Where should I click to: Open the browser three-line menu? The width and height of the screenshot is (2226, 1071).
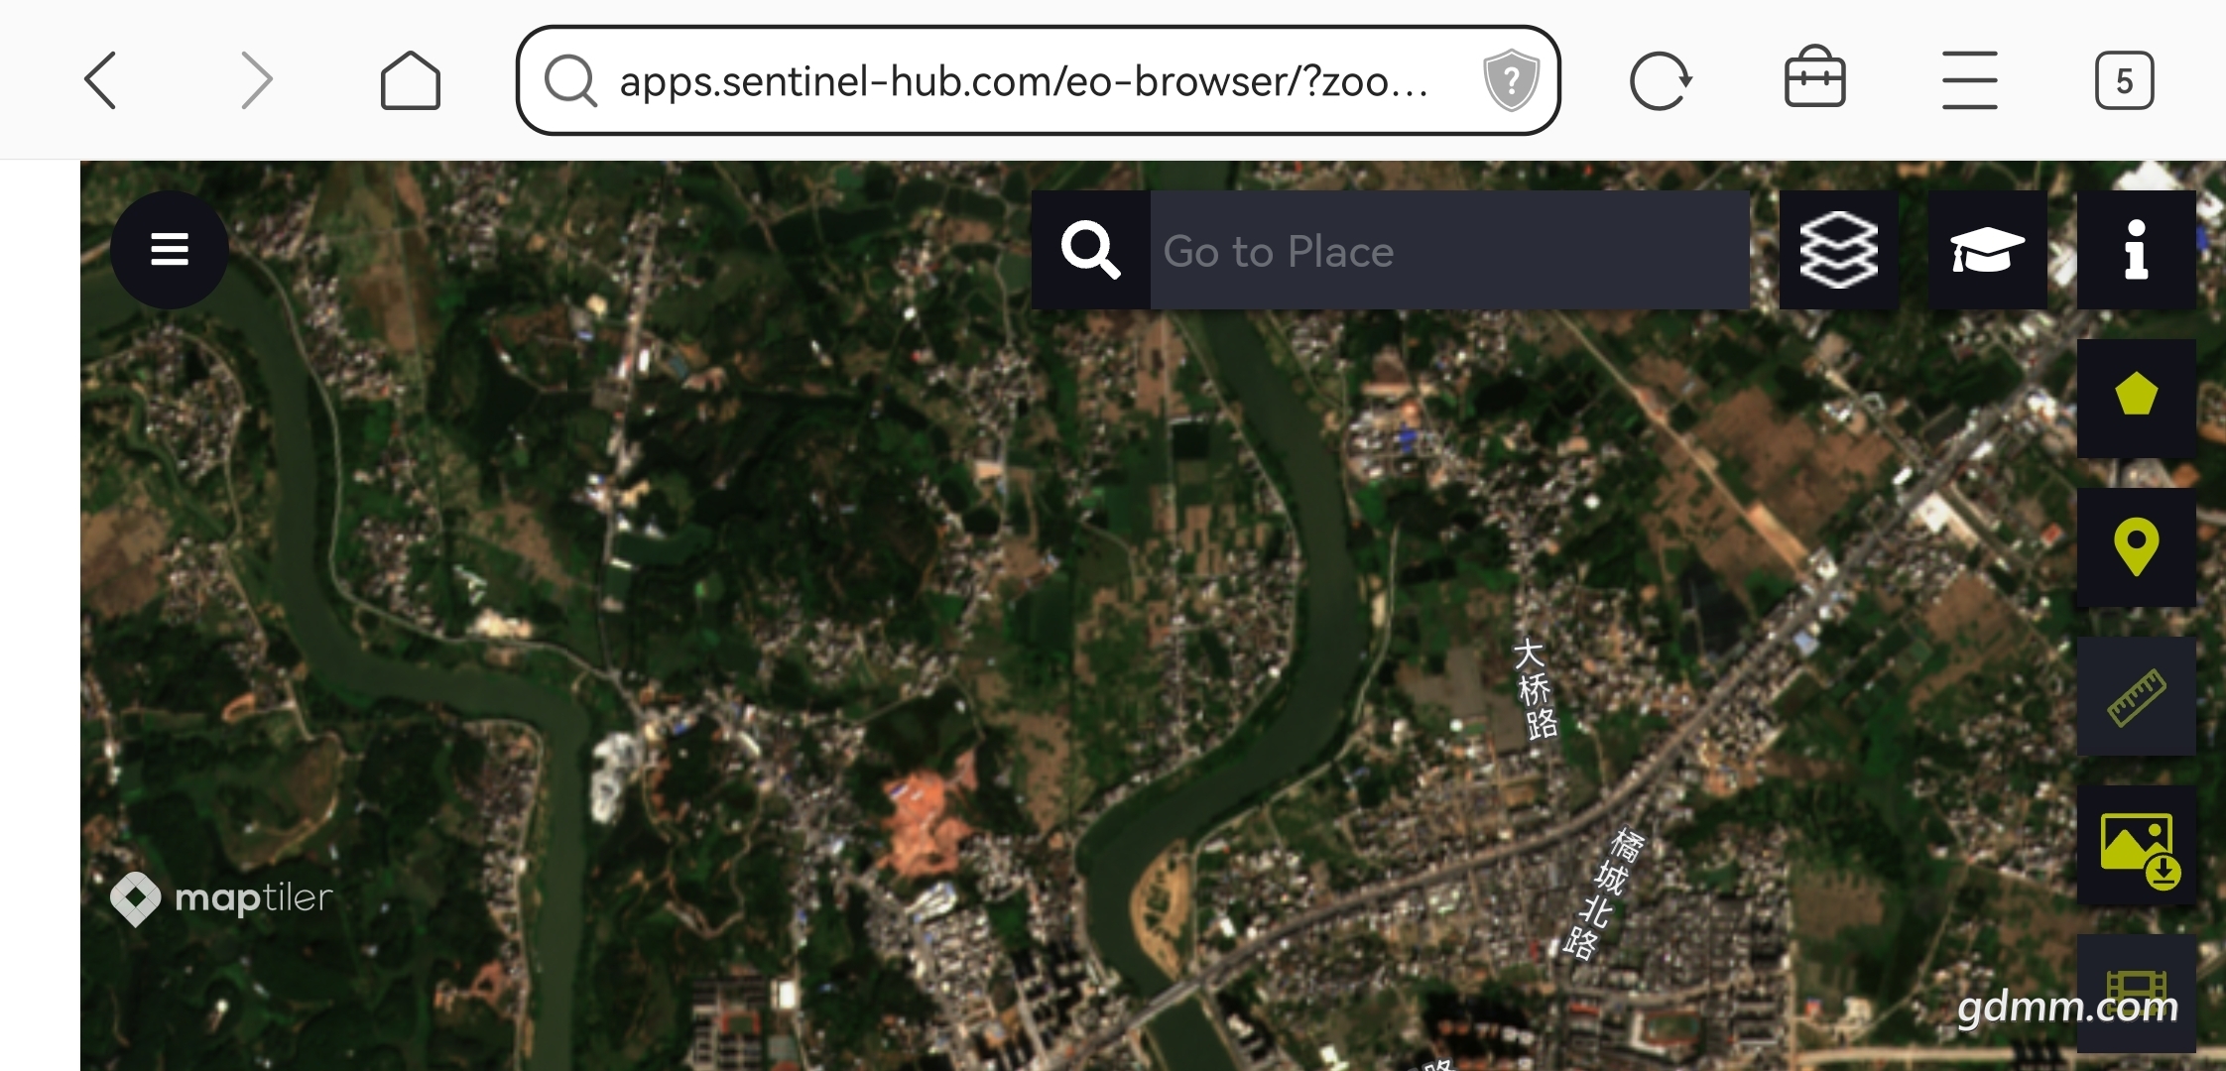(1969, 80)
